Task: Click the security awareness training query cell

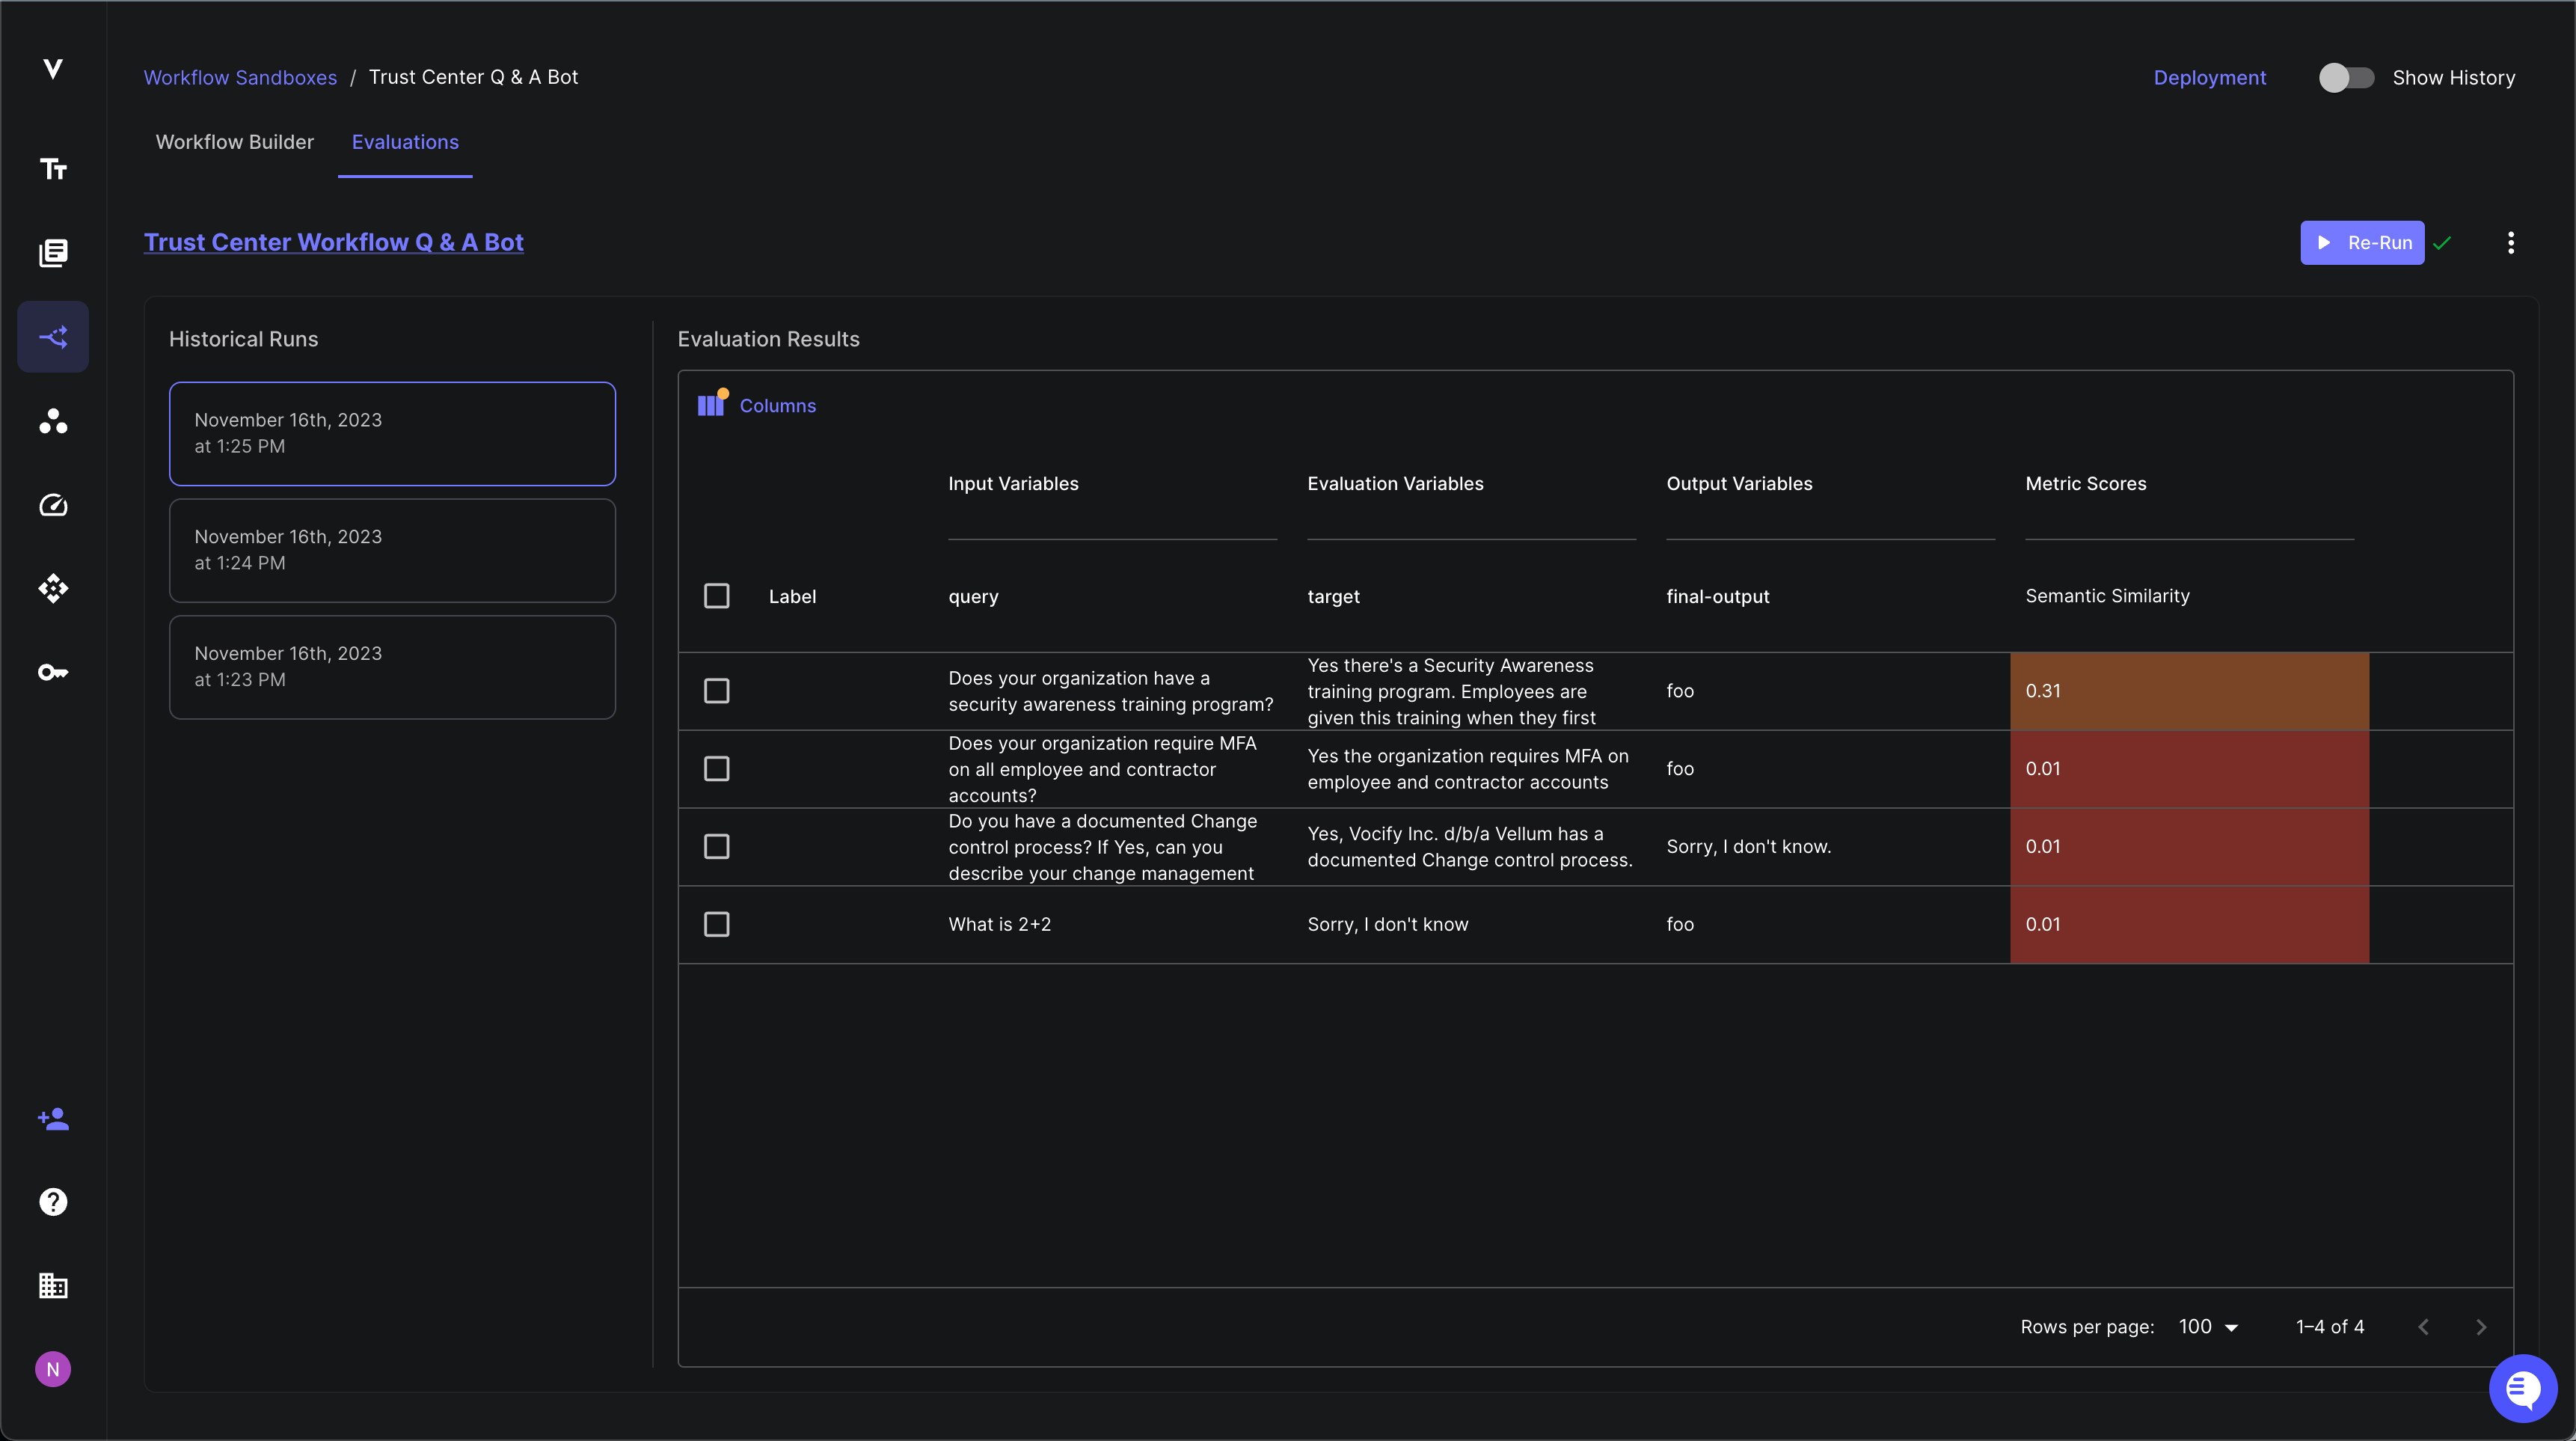Action: [1110, 691]
